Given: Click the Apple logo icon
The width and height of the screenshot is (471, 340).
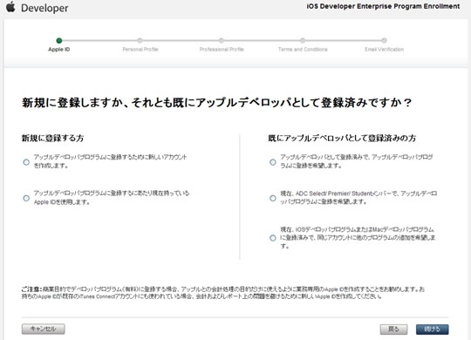Looking at the screenshot, I should (10, 7).
